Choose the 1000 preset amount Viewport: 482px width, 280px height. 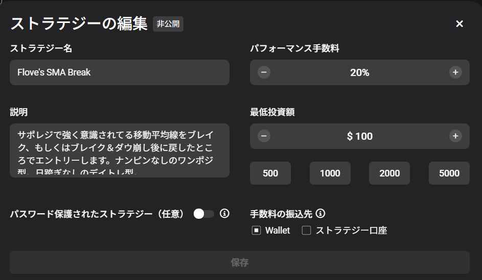coord(330,173)
